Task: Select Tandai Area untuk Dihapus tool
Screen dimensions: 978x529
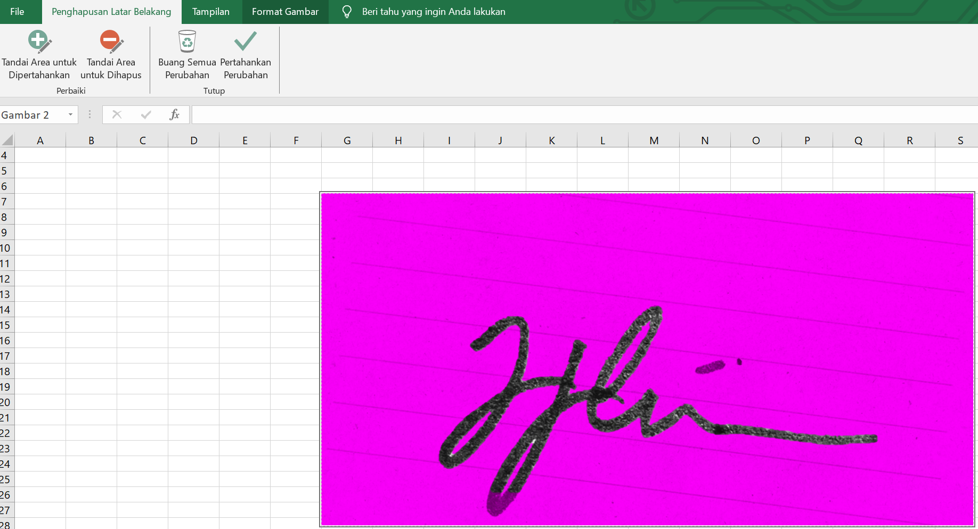Action: pyautogui.click(x=110, y=53)
